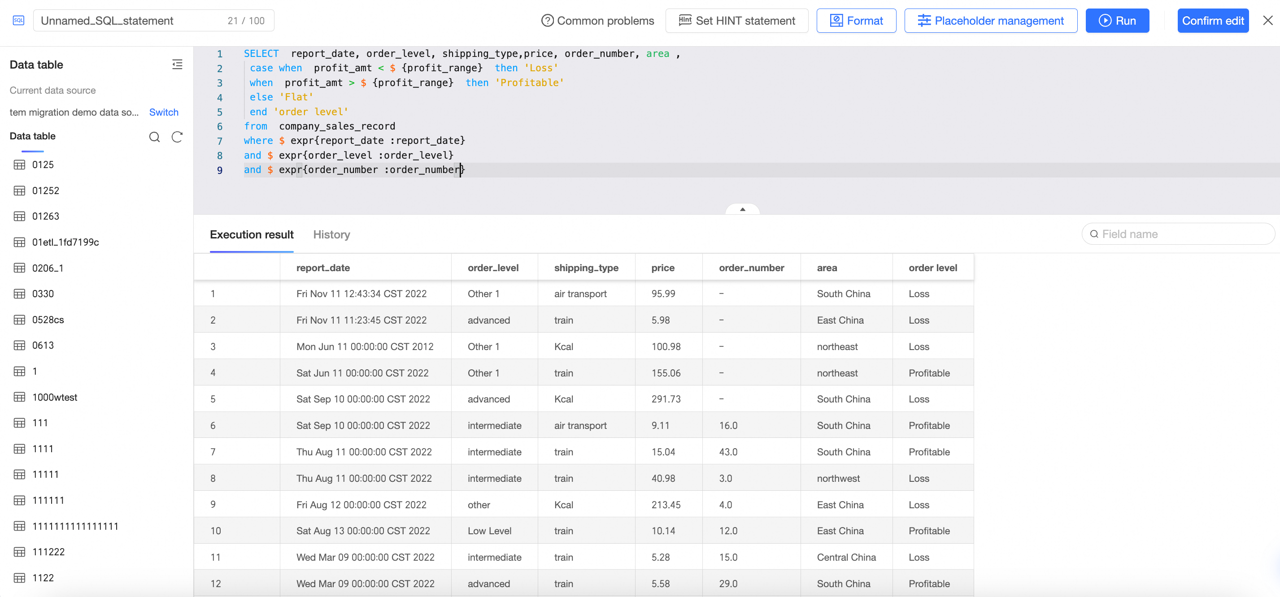Close the SQL editor with X
The image size is (1280, 597).
(1267, 20)
